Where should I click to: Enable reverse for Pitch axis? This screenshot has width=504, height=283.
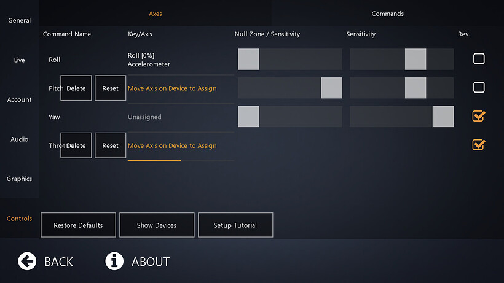(x=479, y=87)
